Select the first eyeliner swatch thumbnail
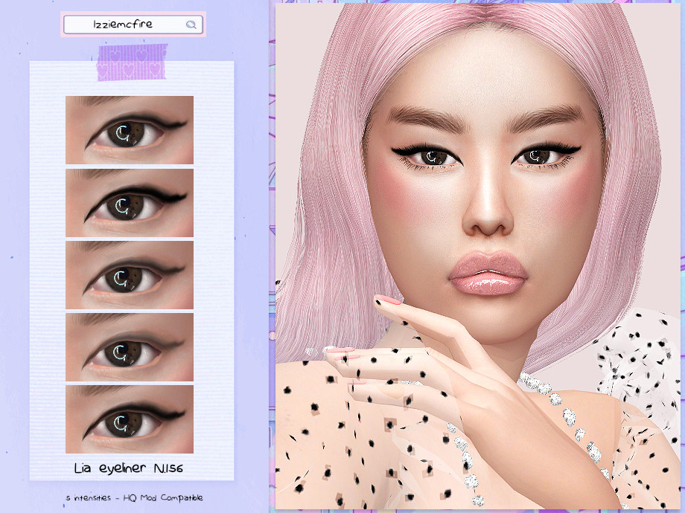 130,130
